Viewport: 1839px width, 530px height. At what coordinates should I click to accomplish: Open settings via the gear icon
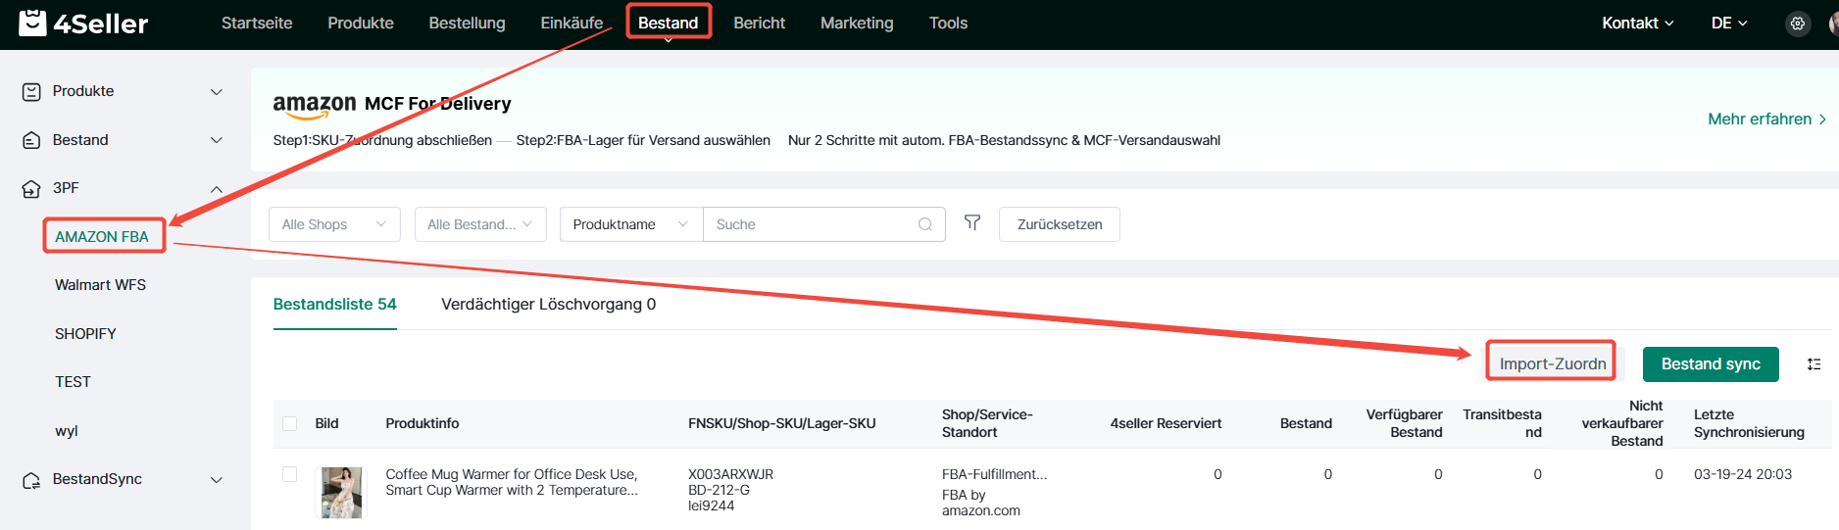1797,24
